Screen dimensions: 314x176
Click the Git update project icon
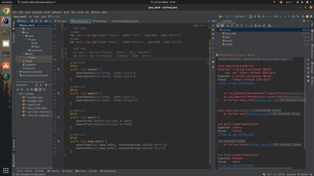pos(281,17)
